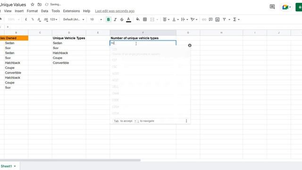The image size is (302, 170).
Task: Select 'Convertible' in column D
Action: coord(69,63)
